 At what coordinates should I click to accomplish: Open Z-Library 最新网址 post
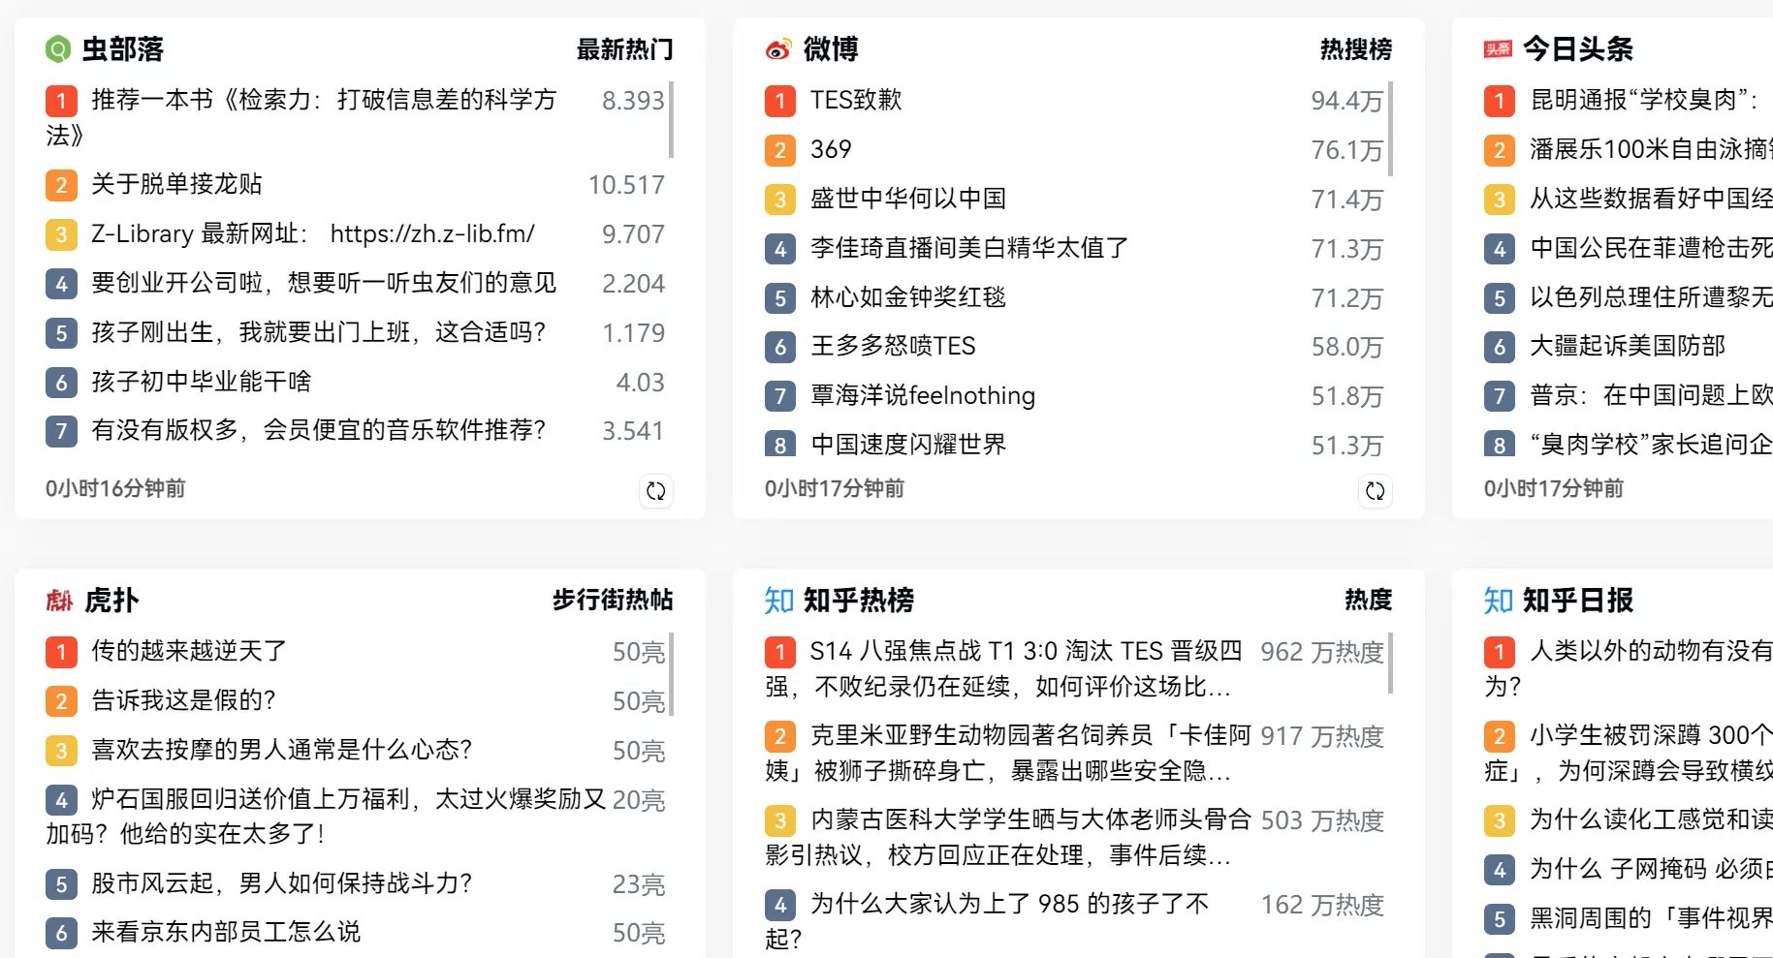313,233
